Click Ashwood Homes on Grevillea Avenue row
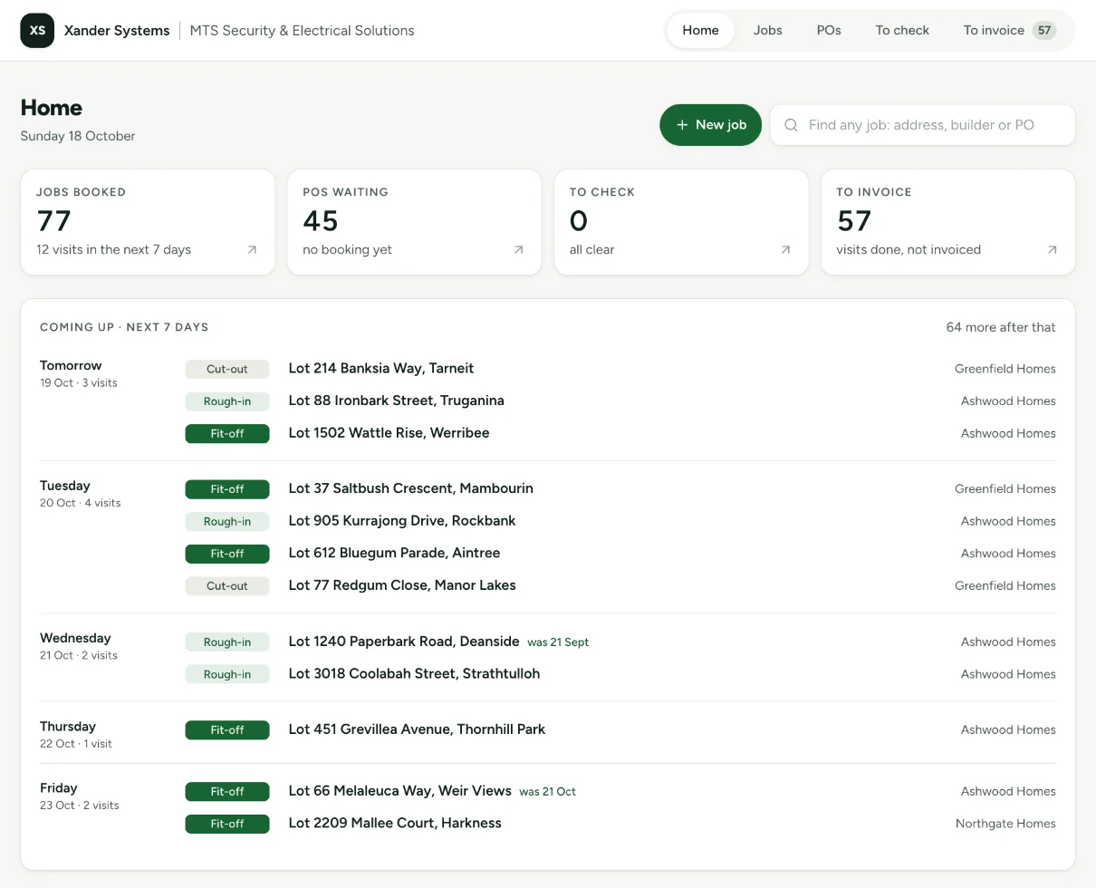Screen dimensions: 1096x888 pyautogui.click(x=1008, y=729)
